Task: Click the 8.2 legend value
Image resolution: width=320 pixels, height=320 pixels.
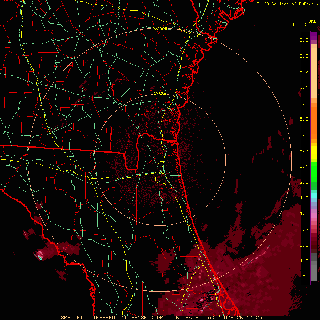Action: 304,71
